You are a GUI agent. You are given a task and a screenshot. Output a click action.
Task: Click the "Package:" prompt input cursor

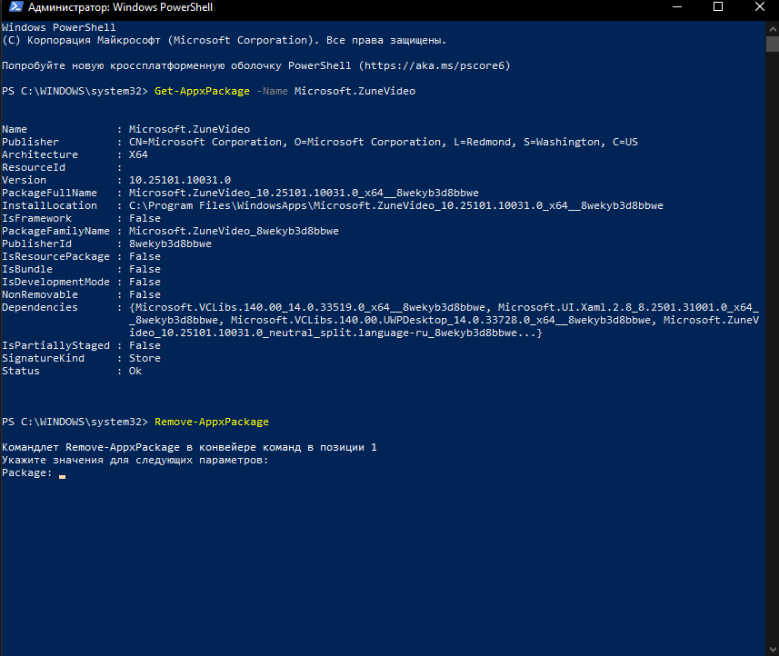[x=62, y=475]
